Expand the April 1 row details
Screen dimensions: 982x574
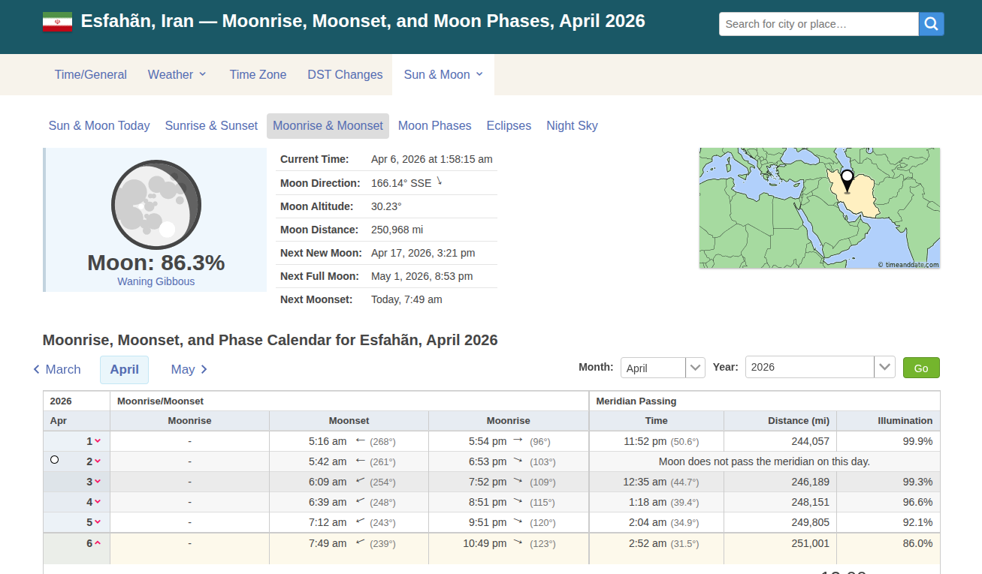pos(98,441)
